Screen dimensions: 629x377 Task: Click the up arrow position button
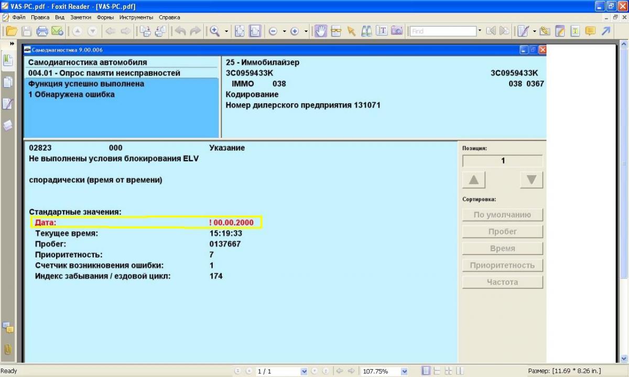[474, 180]
